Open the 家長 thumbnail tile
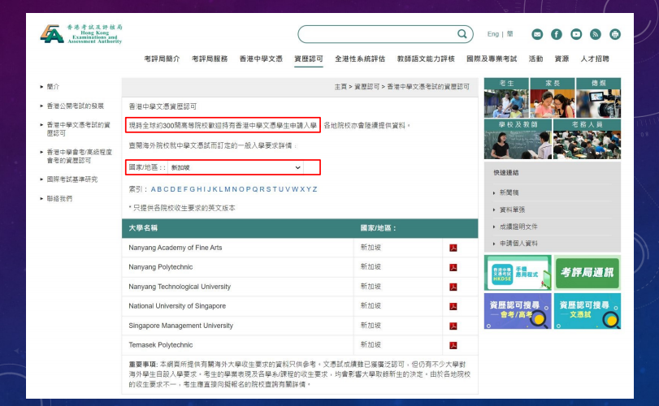Viewport: 659px width, 406px height. [x=553, y=97]
